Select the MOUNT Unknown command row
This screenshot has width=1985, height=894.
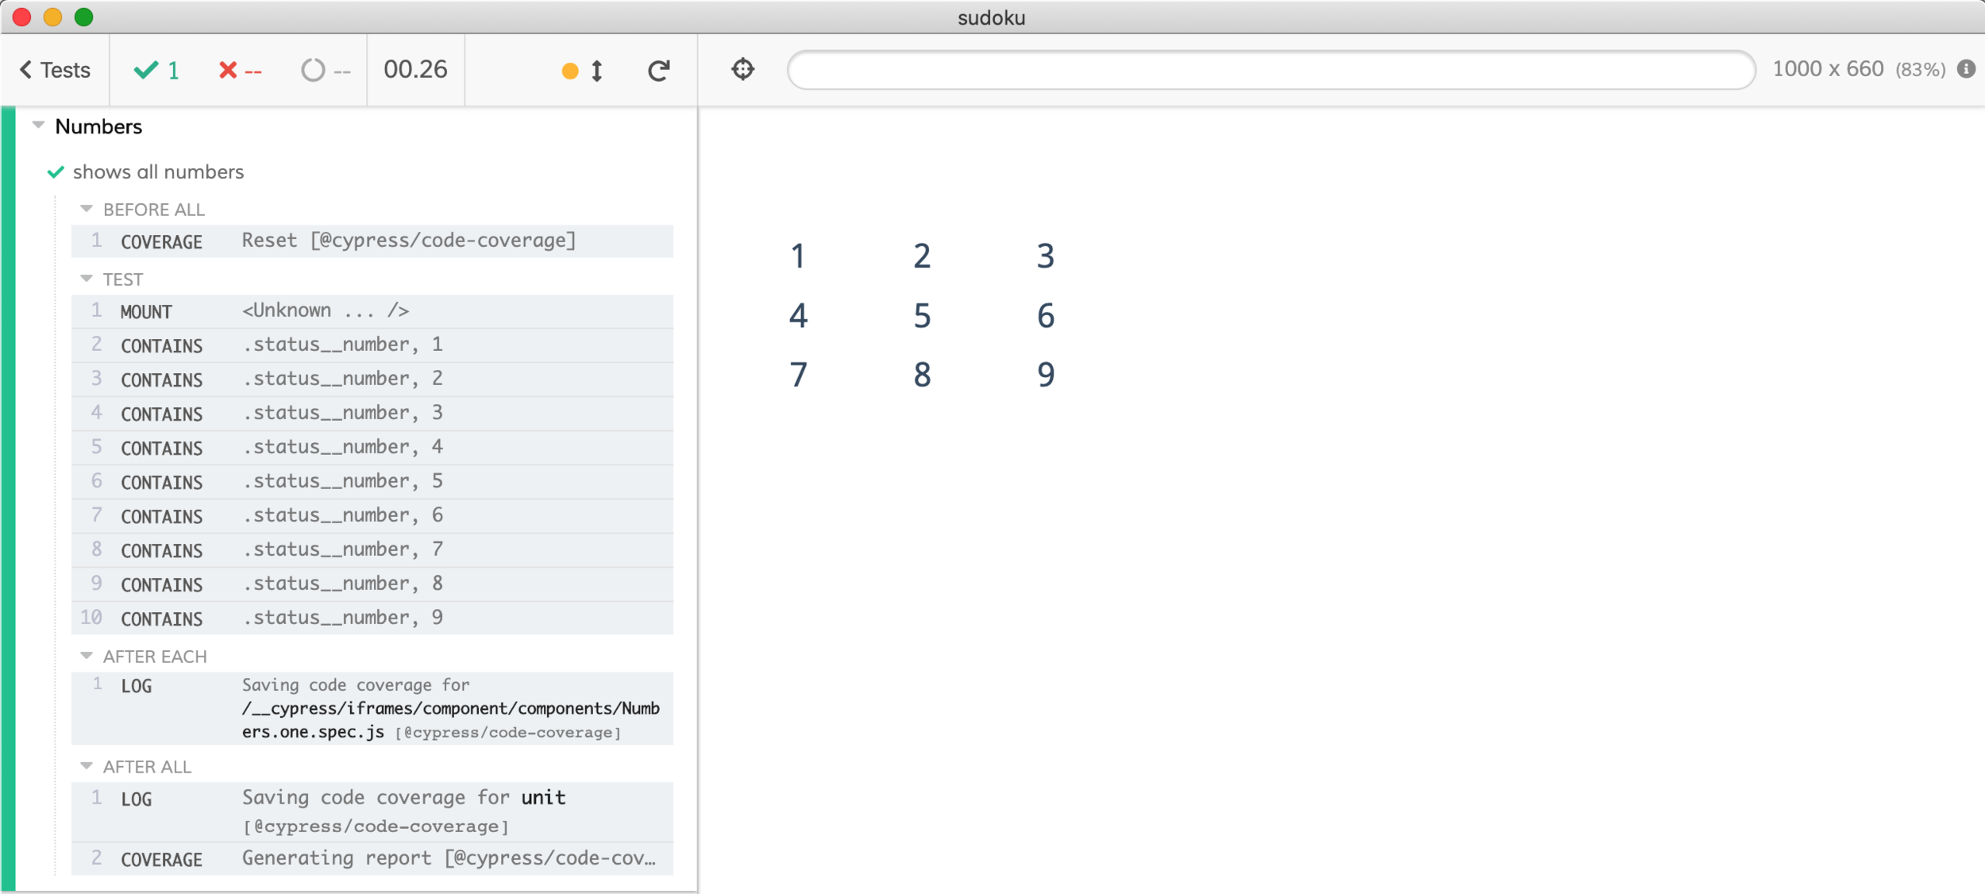pos(372,311)
